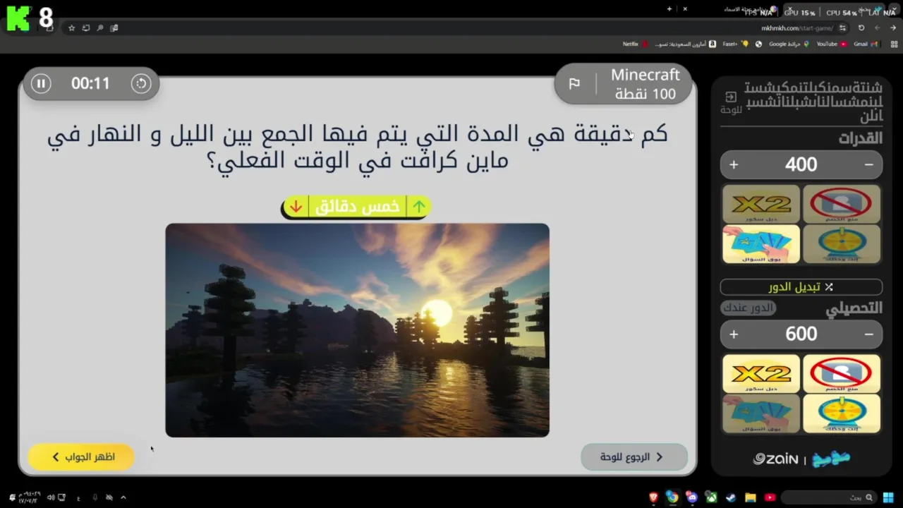This screenshot has width=903, height=508.
Task: Click the الدور عندك turn badge
Action: pos(749,308)
